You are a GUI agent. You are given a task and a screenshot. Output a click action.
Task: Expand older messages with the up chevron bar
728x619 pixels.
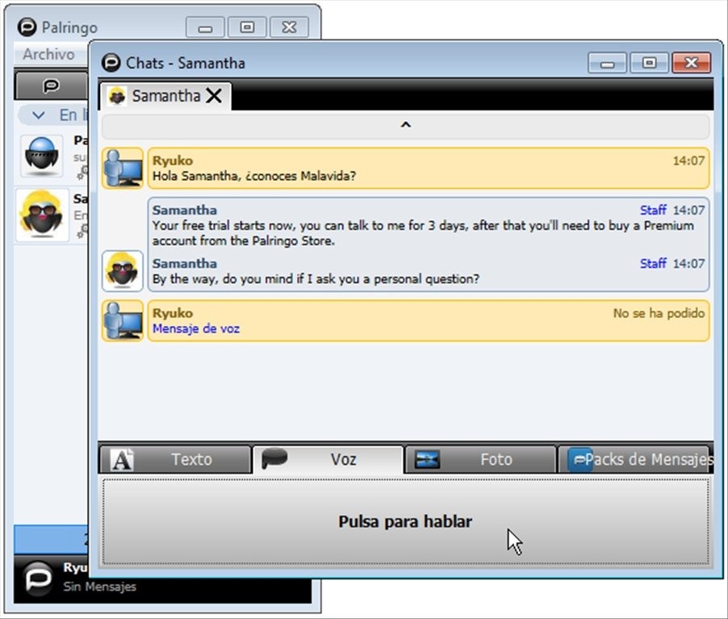405,125
